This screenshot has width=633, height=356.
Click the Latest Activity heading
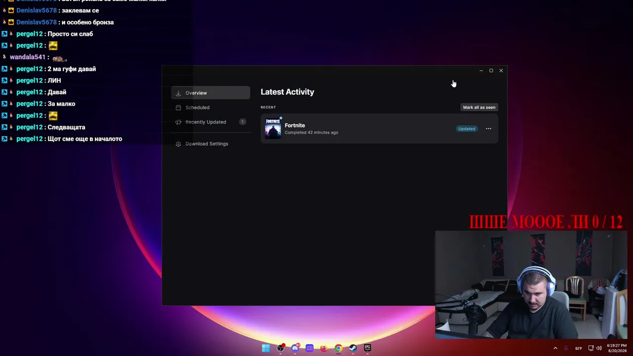[287, 92]
